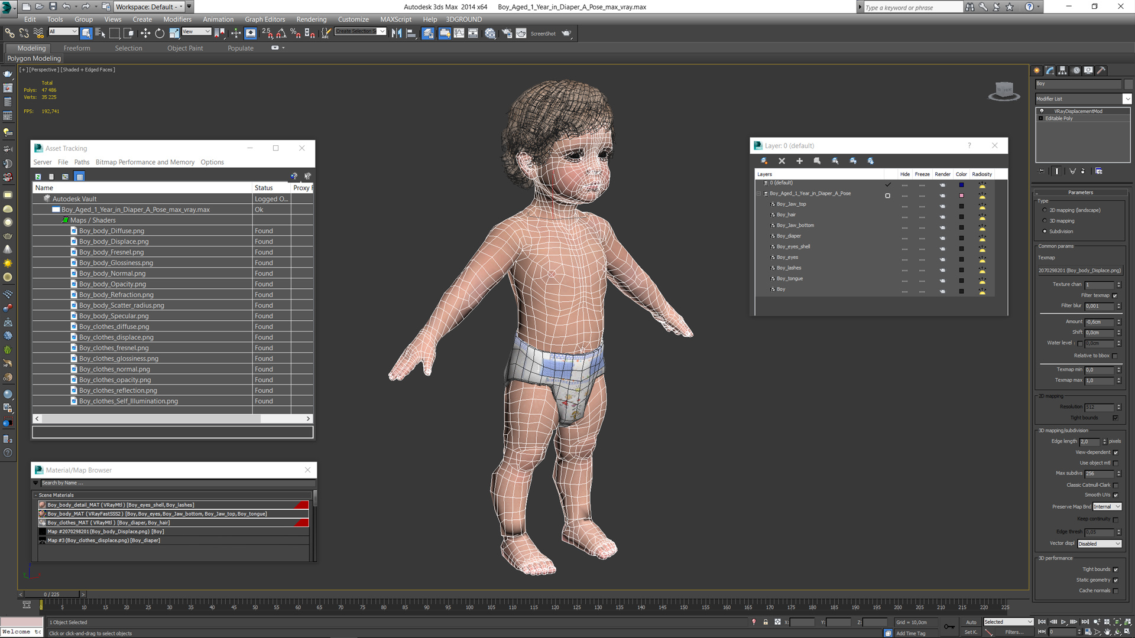Toggle visibility of Boy_eyes layer
Screen dimensions: 1135x638
coord(903,257)
